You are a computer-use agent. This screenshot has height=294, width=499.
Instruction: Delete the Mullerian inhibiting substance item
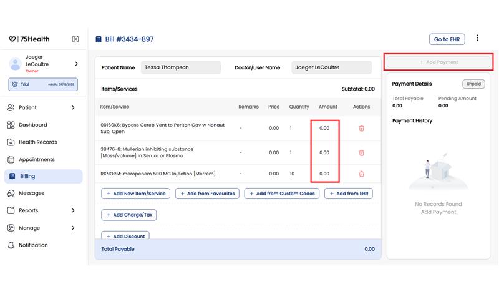pos(361,153)
